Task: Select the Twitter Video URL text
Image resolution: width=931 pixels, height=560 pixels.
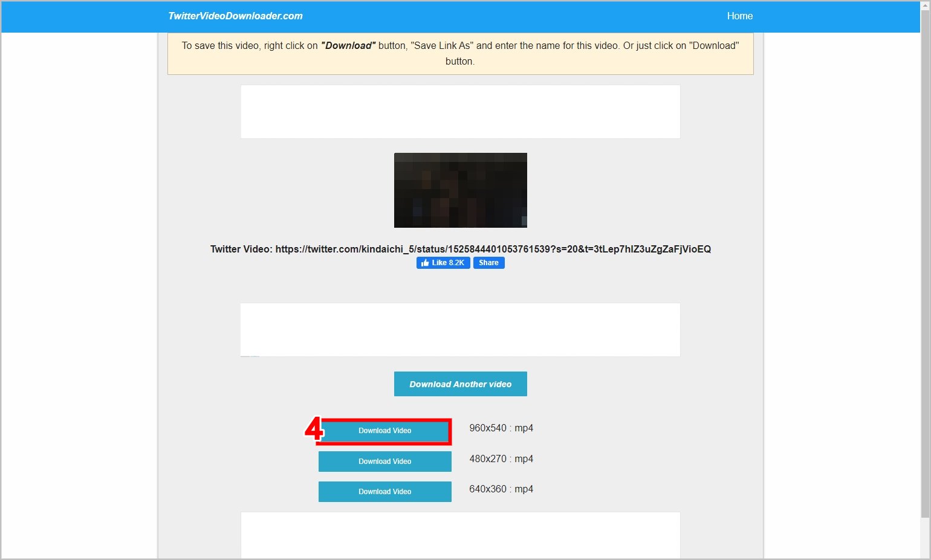Action: pyautogui.click(x=461, y=249)
